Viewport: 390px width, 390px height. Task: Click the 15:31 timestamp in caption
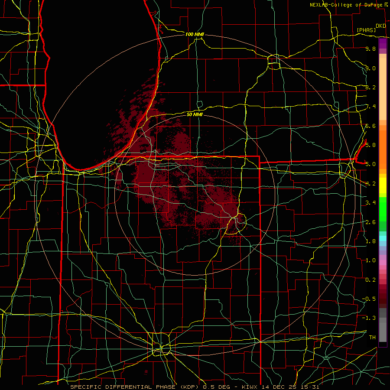[x=311, y=387]
